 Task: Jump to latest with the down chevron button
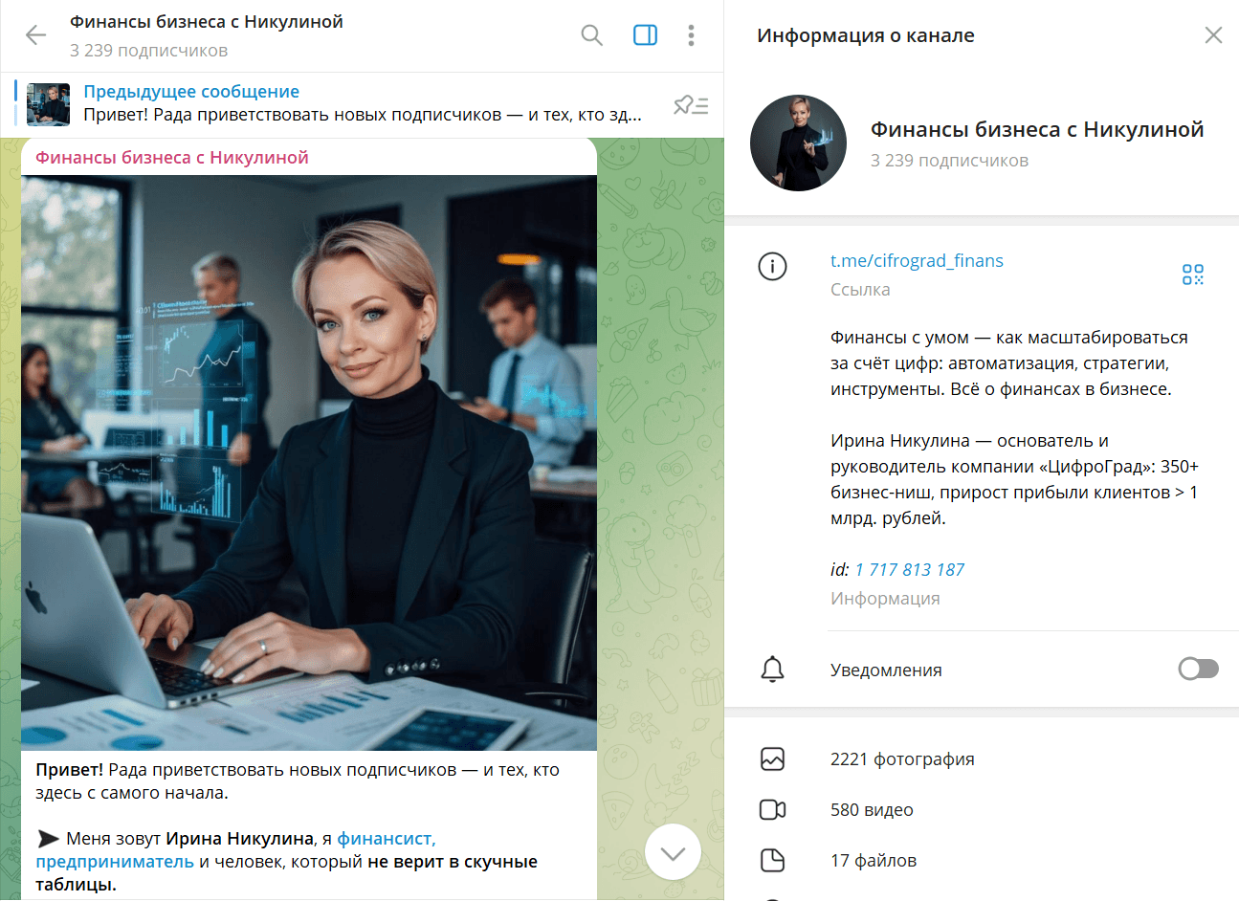coord(673,851)
